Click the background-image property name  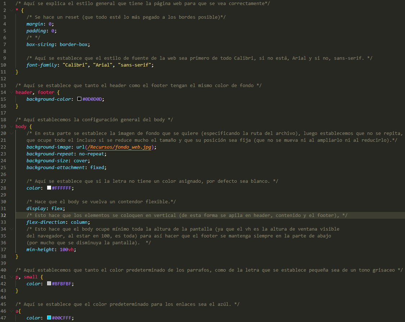point(48,147)
